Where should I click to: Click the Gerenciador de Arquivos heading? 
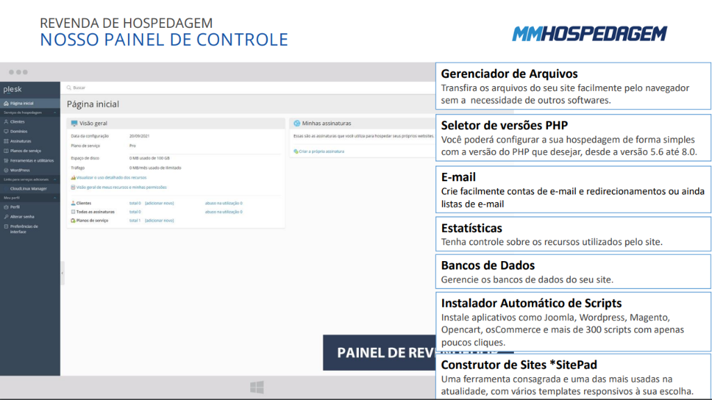pos(509,74)
